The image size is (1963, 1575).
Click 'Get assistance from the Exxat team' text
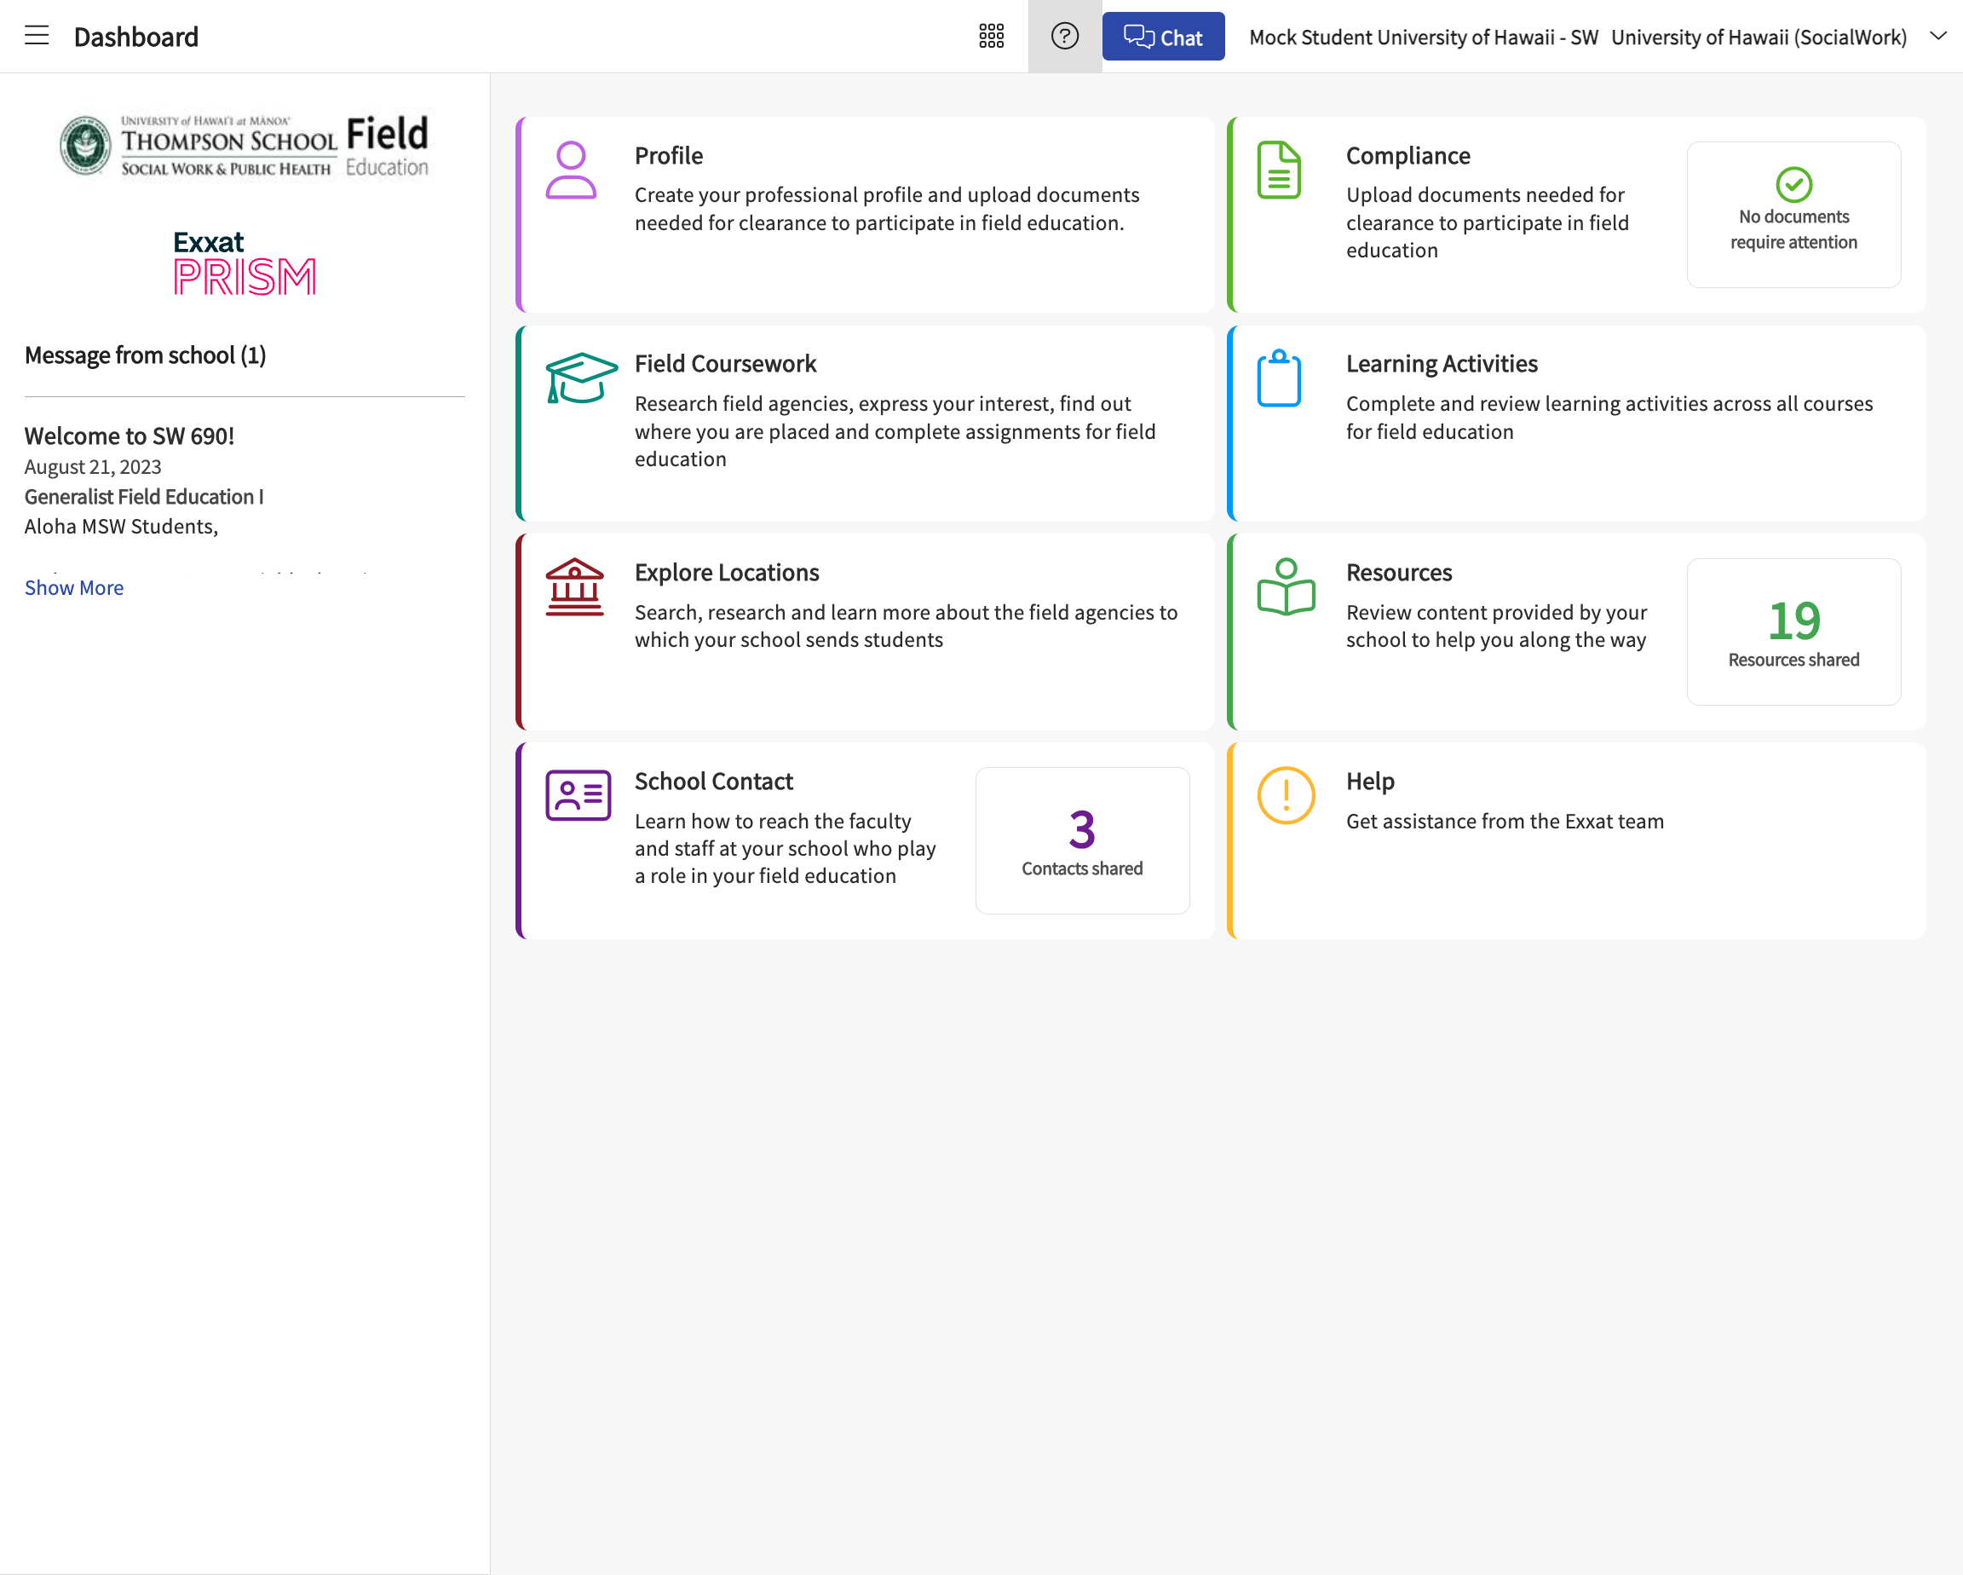pos(1504,821)
